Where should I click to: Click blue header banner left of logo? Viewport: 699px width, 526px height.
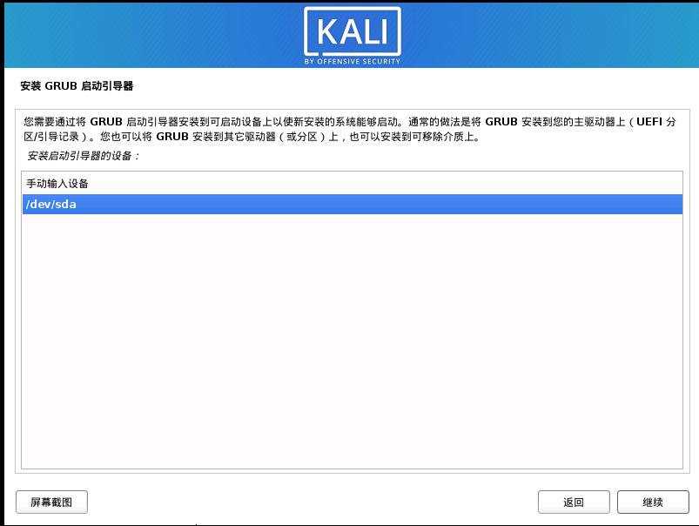[x=148, y=35]
